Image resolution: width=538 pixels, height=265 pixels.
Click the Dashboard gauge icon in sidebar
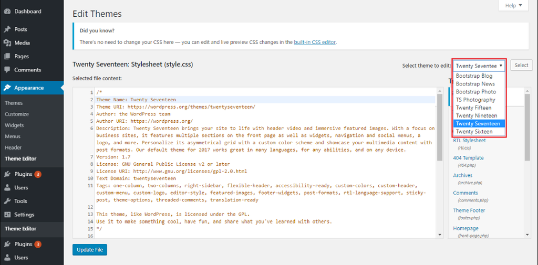pyautogui.click(x=7, y=12)
